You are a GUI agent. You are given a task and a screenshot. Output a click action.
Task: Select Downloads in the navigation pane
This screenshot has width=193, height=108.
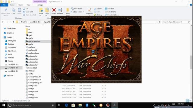[x=12, y=51]
